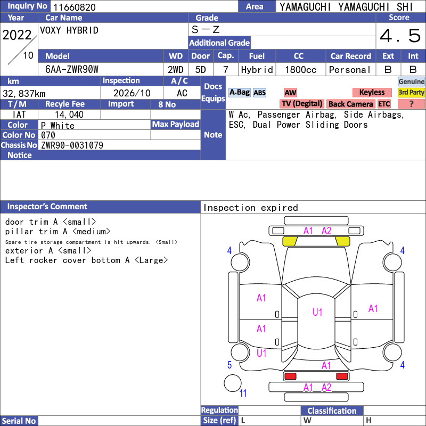426x426 pixels.
Task: Select the spare tire storage compartment comment
Action: pyautogui.click(x=91, y=242)
